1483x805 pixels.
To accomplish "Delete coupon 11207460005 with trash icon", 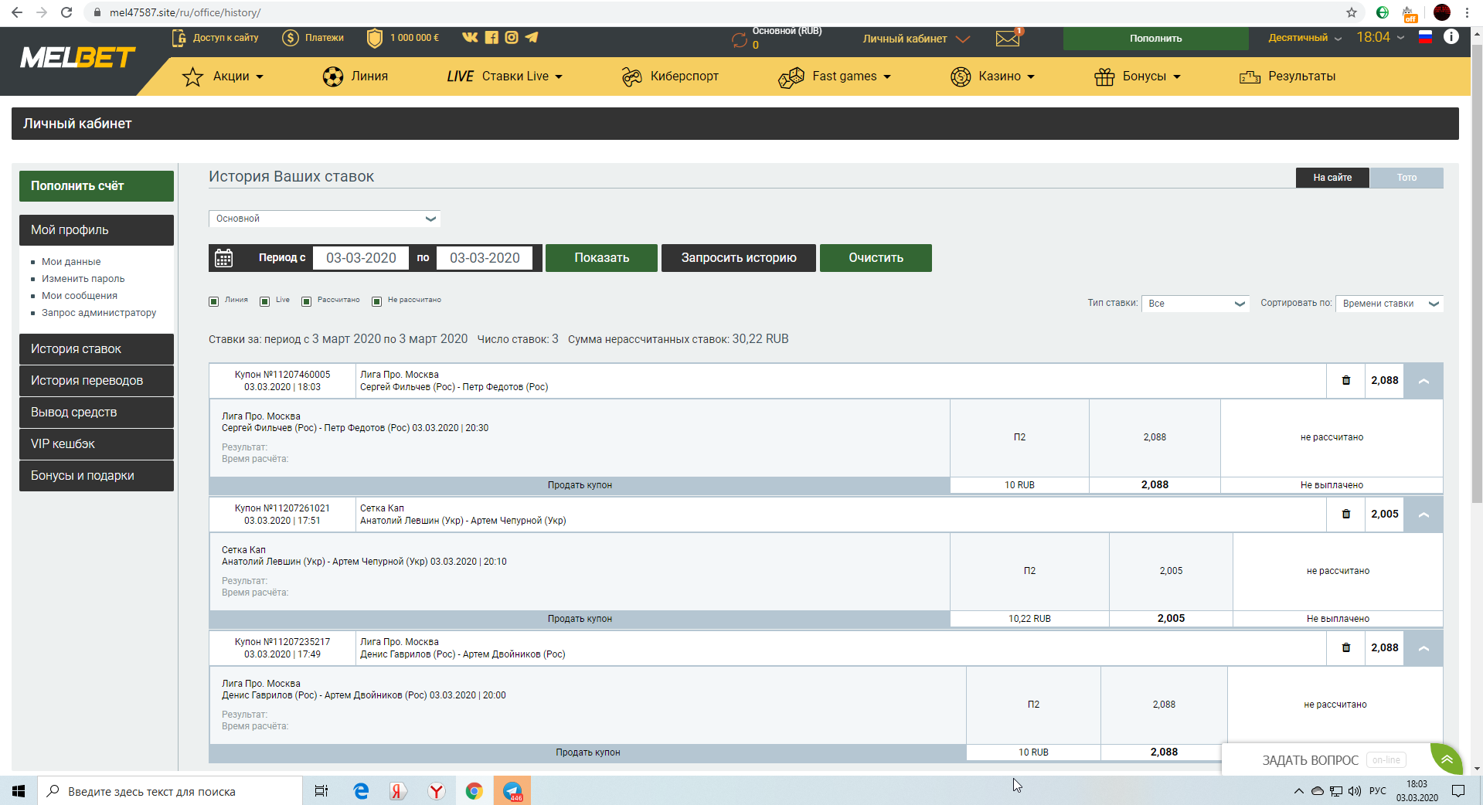I will click(1346, 380).
